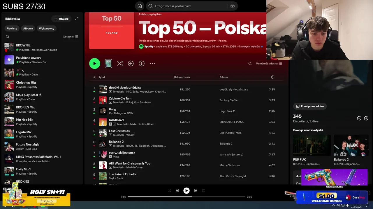The height and width of the screenshot is (209, 373).
Task: Open Kolejność własna sort dropdown
Action: 269,64
